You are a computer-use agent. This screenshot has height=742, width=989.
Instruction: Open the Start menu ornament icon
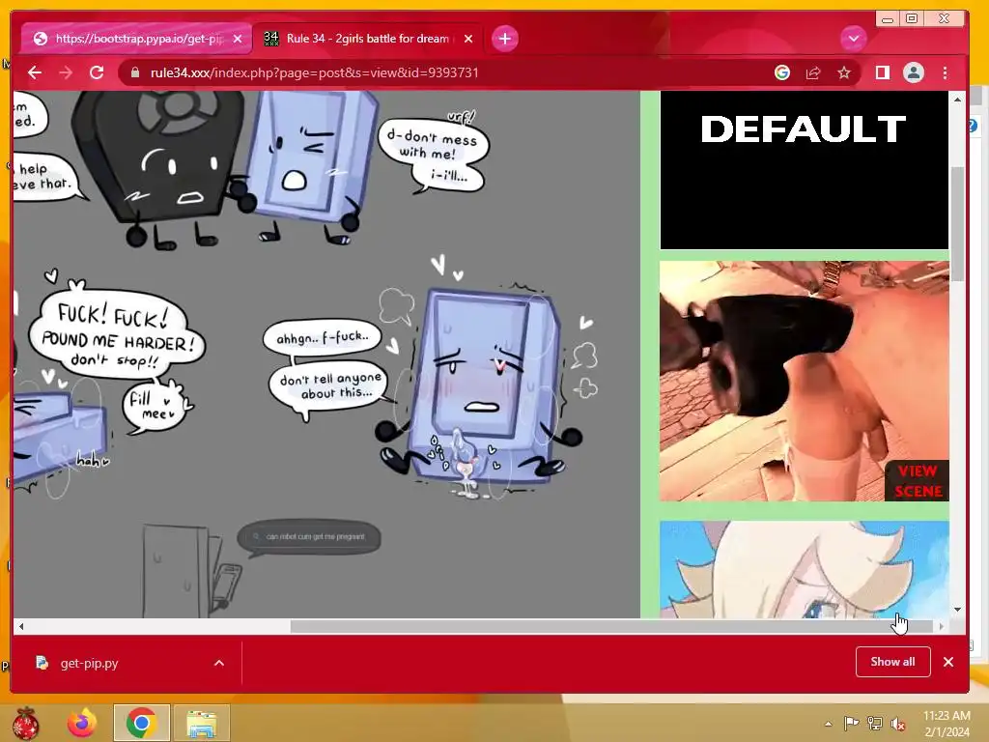point(25,723)
